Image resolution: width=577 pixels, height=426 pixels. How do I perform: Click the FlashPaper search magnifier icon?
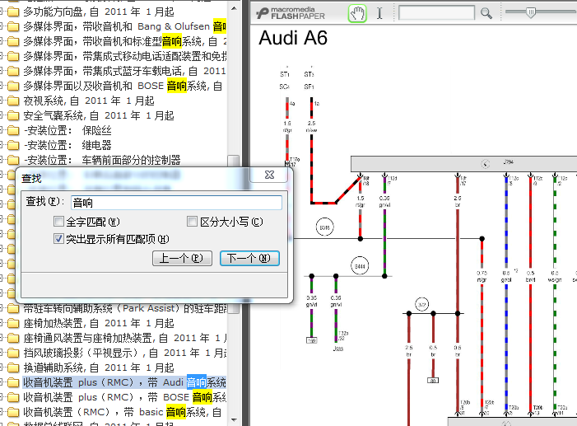point(486,14)
